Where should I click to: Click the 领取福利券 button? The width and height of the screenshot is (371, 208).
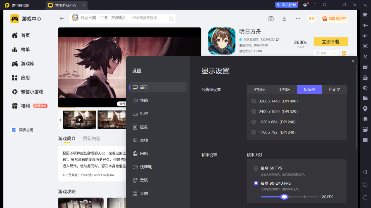pos(334,19)
